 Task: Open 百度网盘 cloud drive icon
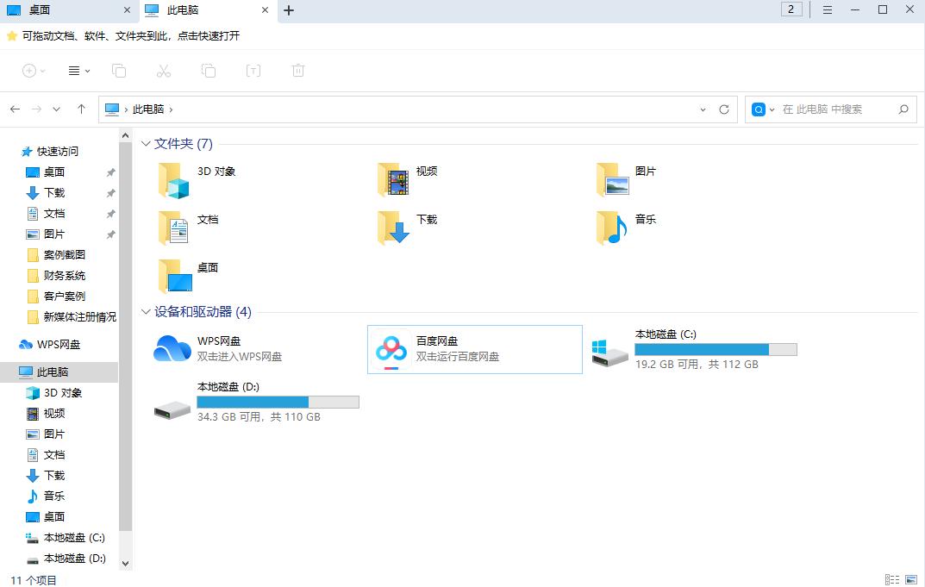point(391,349)
